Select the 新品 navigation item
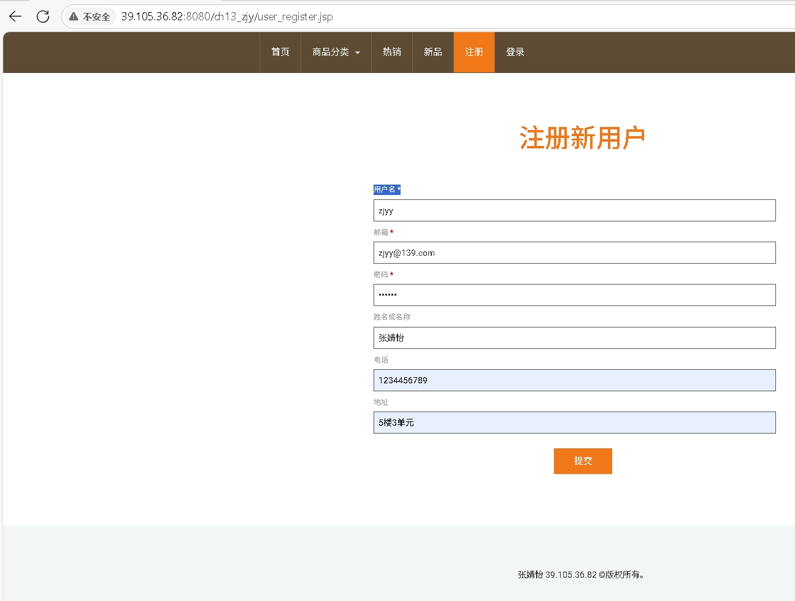Screen dimensions: 795x601 pos(433,52)
